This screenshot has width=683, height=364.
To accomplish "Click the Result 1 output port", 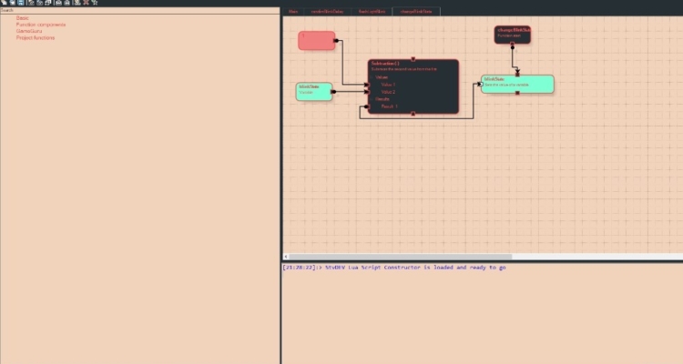I will [367, 106].
